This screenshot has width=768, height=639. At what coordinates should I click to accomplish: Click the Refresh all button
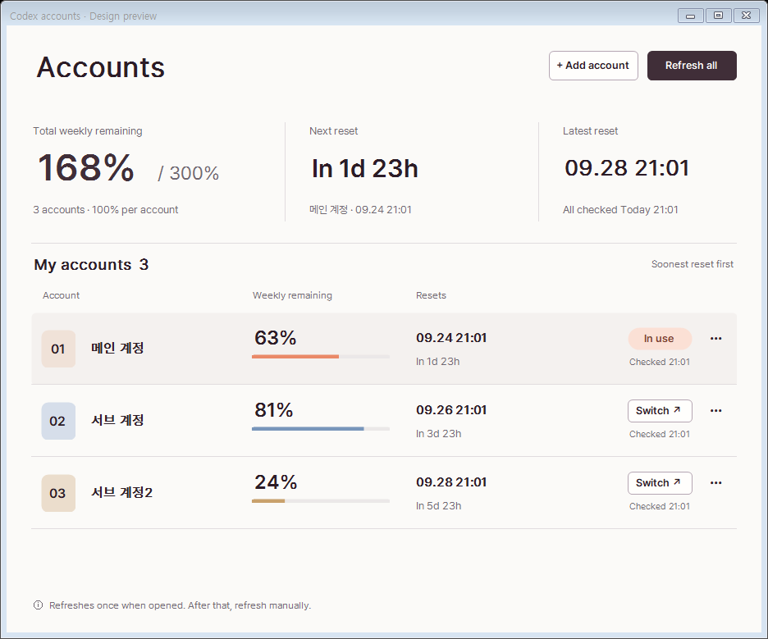[x=692, y=66]
